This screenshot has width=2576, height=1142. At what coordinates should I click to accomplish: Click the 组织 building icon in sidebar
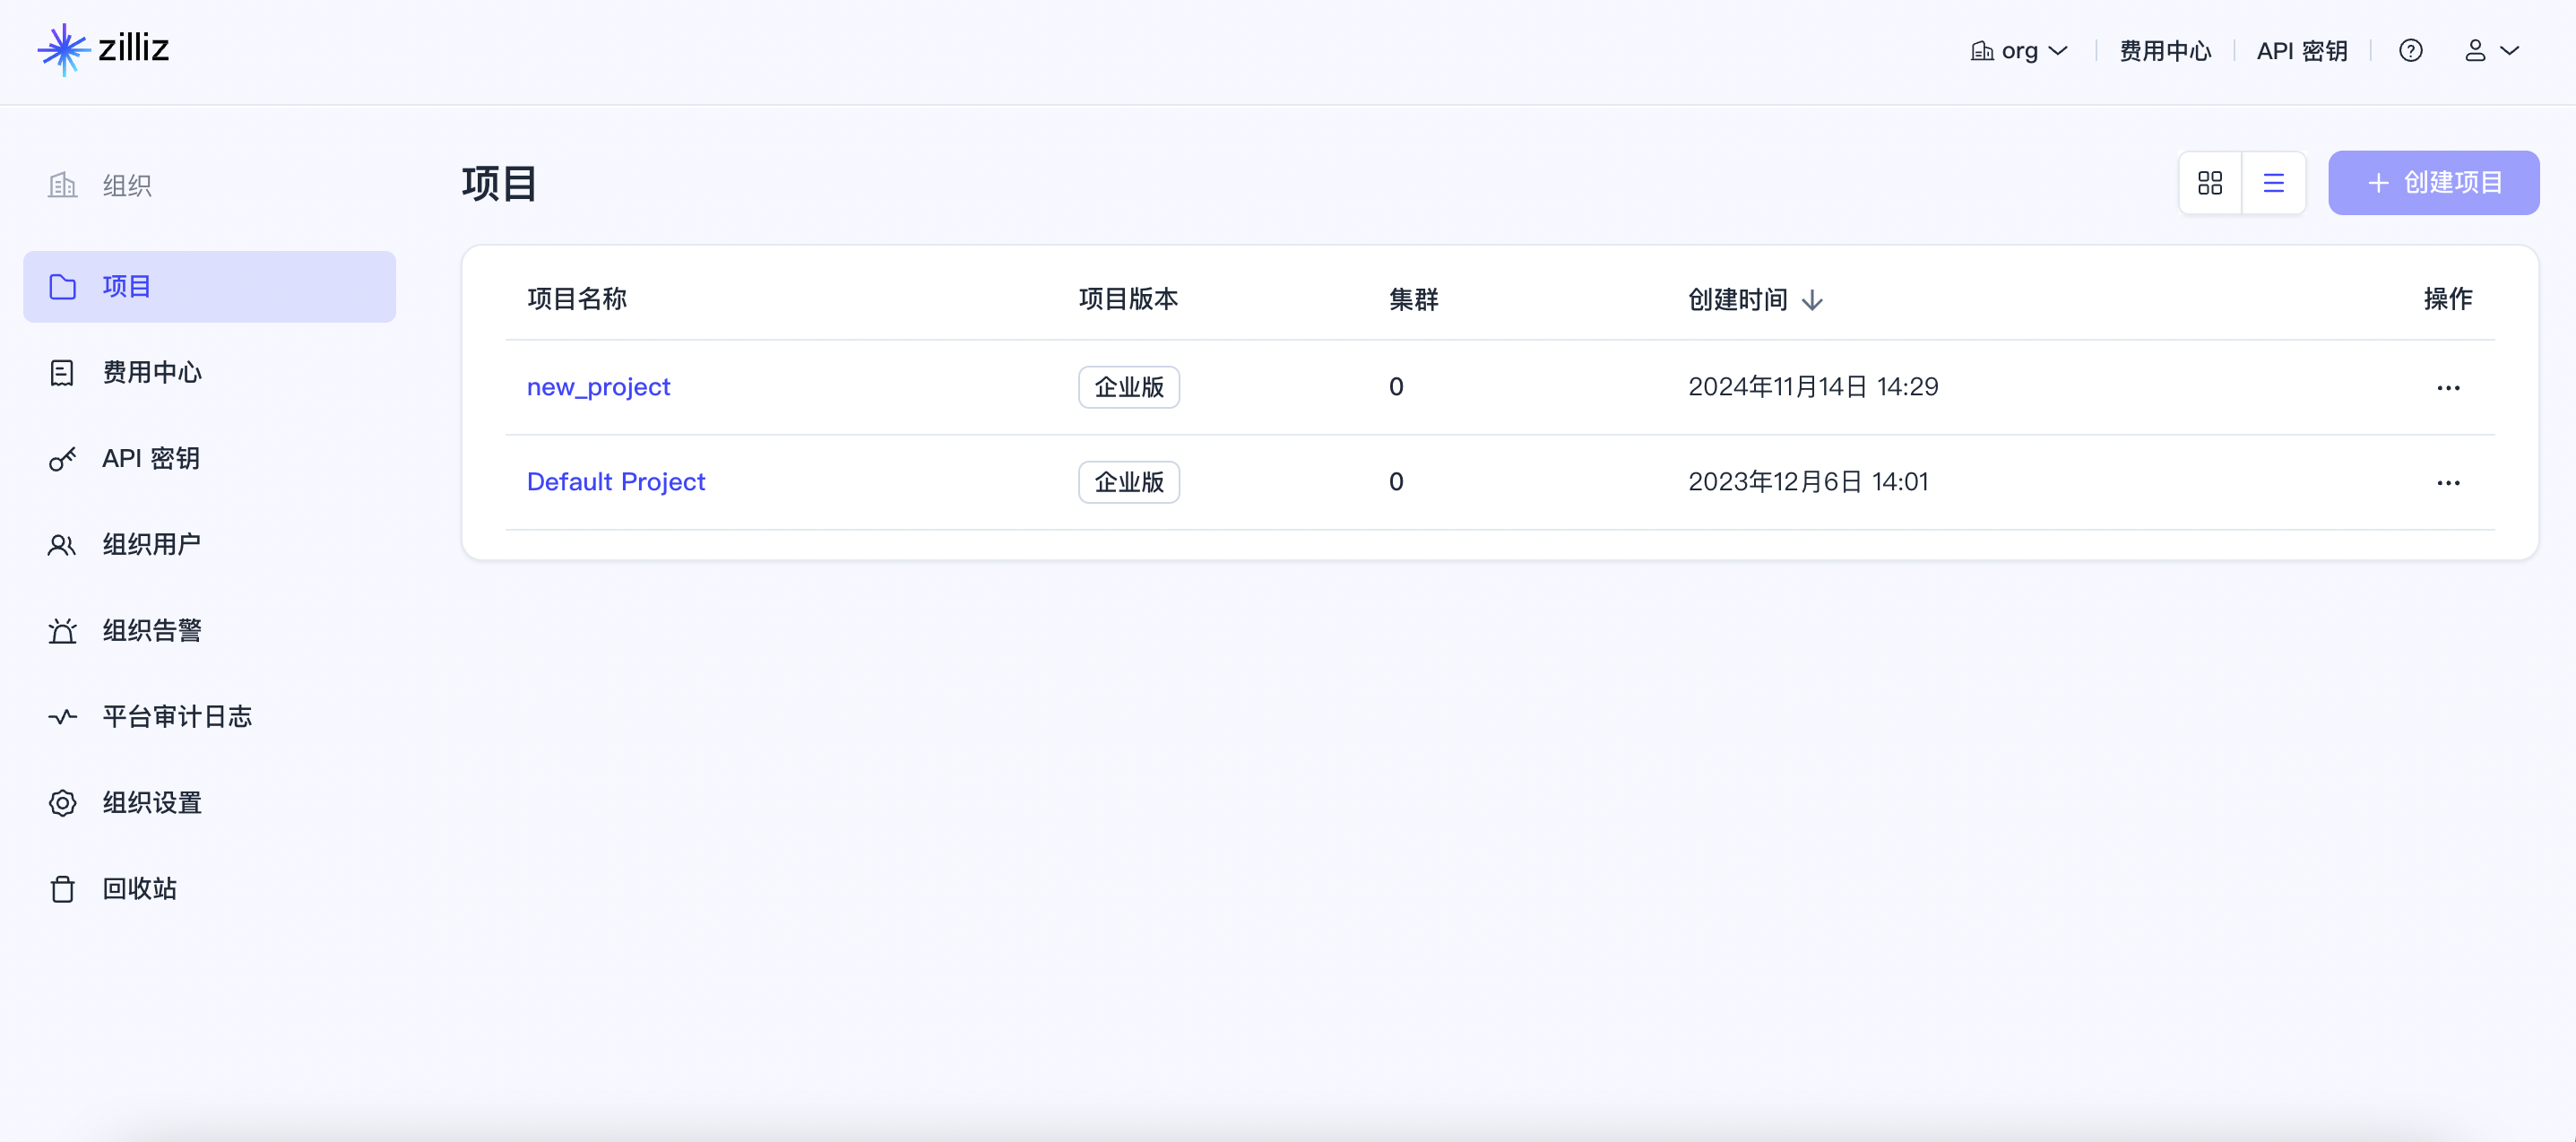62,185
